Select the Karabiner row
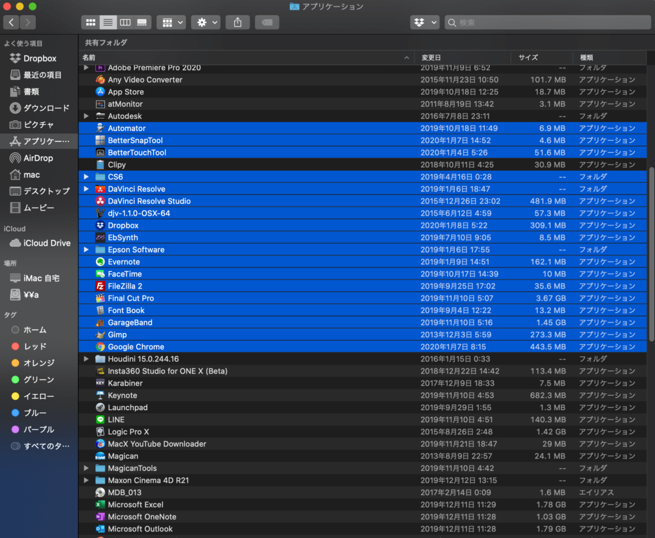 [363, 383]
